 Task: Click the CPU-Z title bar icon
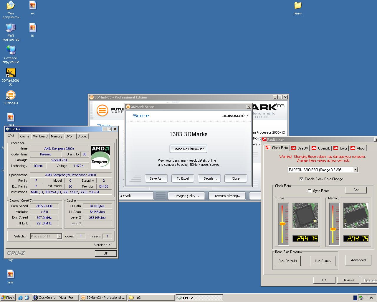(x=7, y=129)
